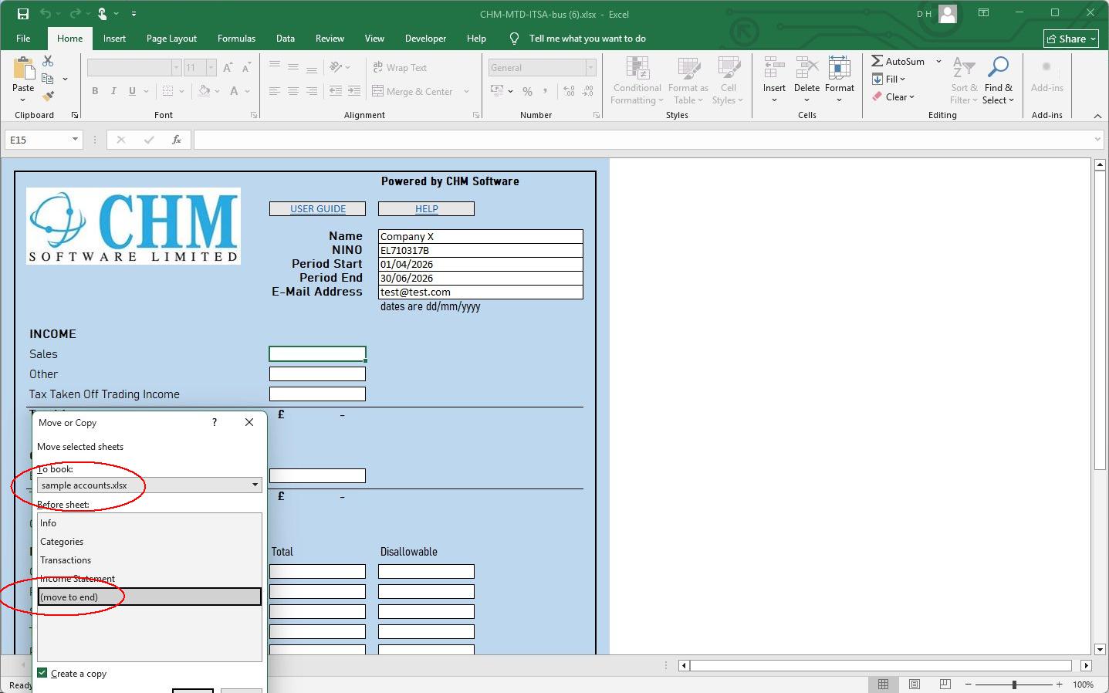The width and height of the screenshot is (1109, 693).
Task: Click AutoSum
Action: click(898, 61)
